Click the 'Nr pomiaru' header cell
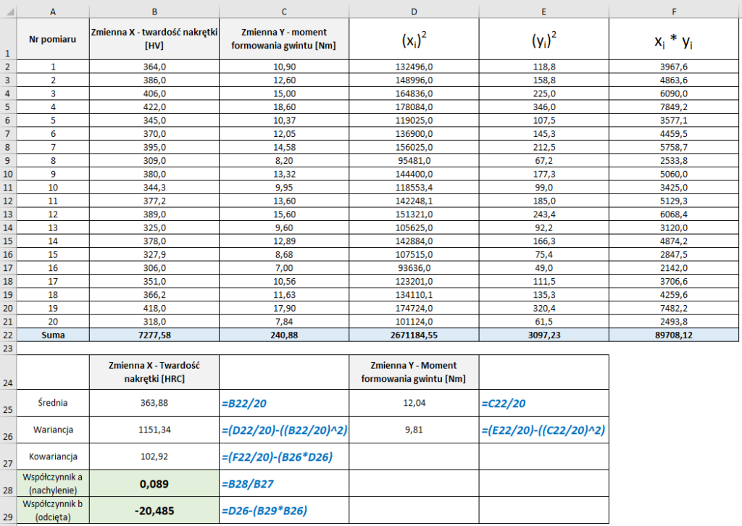The image size is (742, 526). (52, 39)
